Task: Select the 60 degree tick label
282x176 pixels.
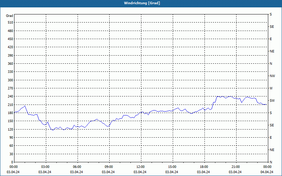Action: [x=11, y=146]
